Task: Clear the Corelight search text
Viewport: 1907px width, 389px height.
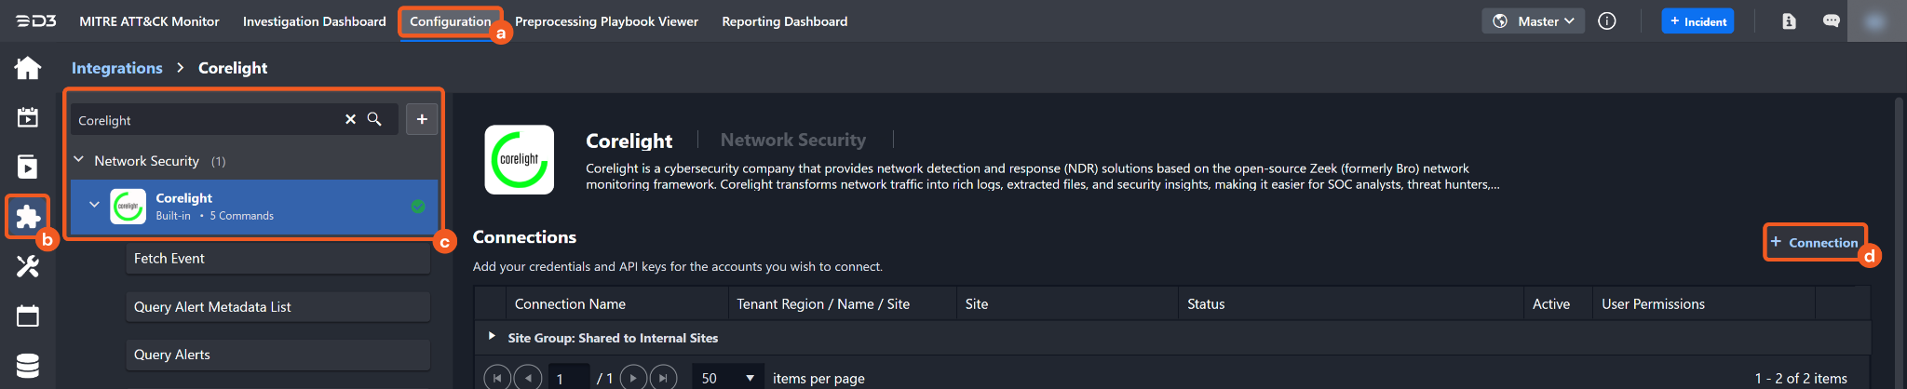Action: pyautogui.click(x=350, y=119)
